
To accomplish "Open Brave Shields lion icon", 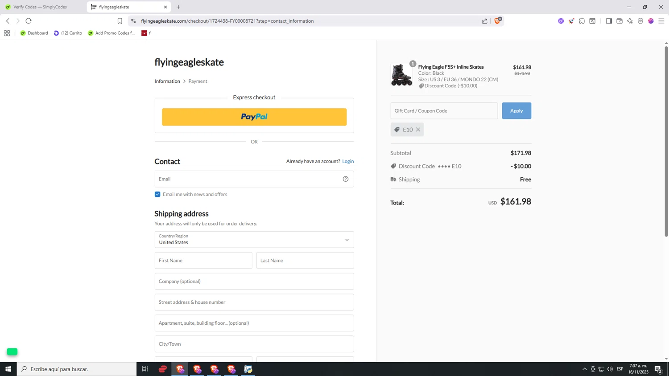I will (x=497, y=21).
